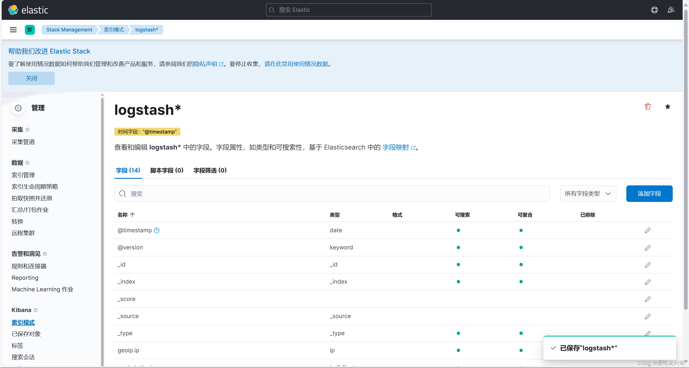Click keyword type of @version
The width and height of the screenshot is (689, 368).
[341, 247]
